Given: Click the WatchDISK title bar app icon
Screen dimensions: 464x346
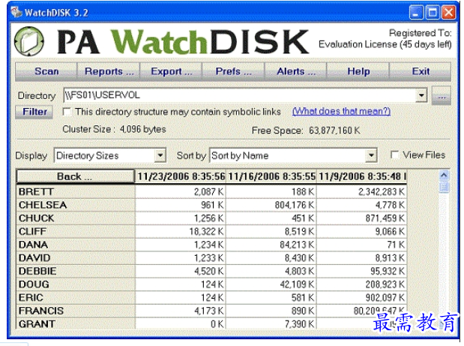Looking at the screenshot, I should click(x=16, y=12).
